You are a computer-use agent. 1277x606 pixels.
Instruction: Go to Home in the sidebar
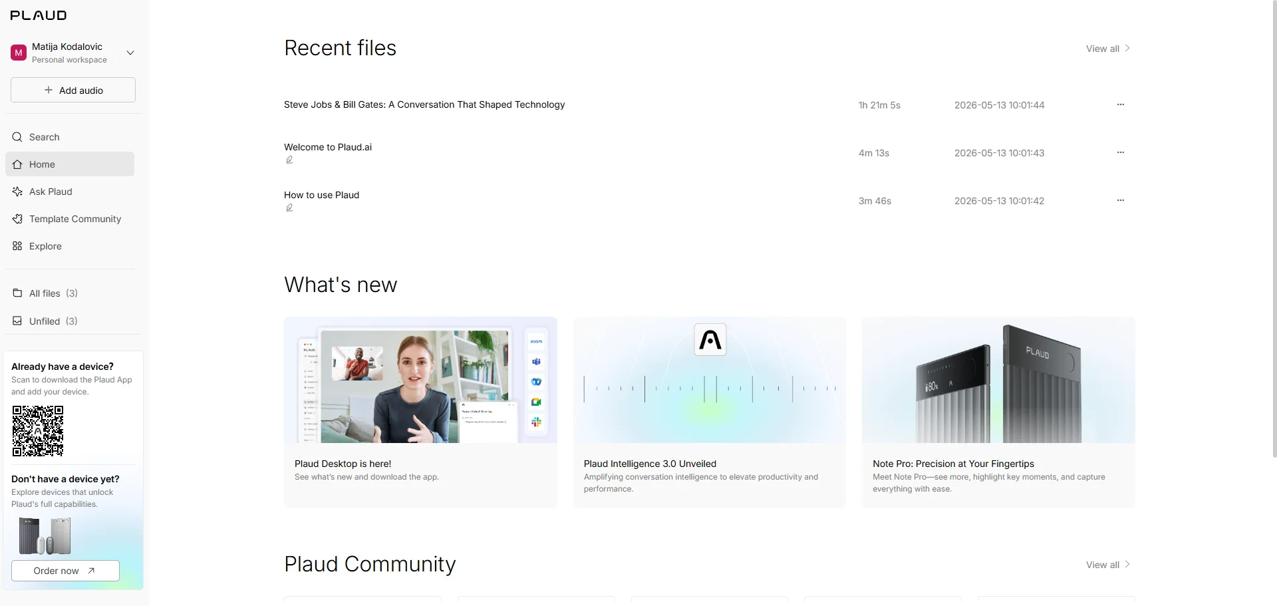[x=70, y=164]
